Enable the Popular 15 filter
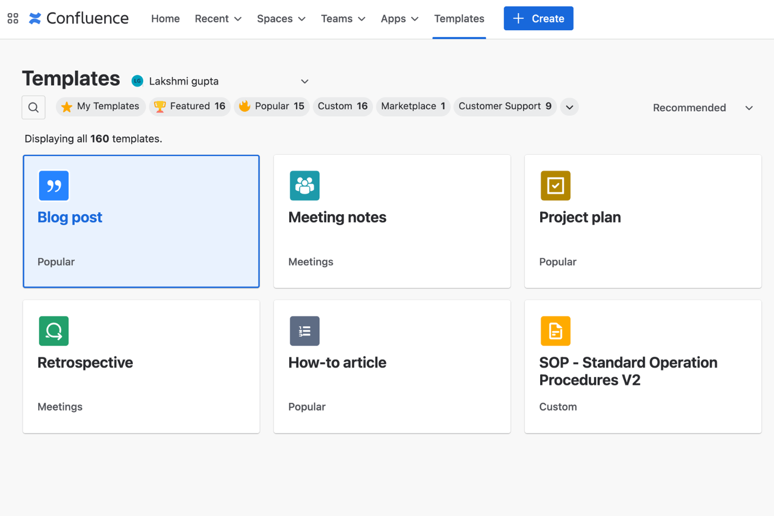This screenshot has height=516, width=774. tap(271, 106)
